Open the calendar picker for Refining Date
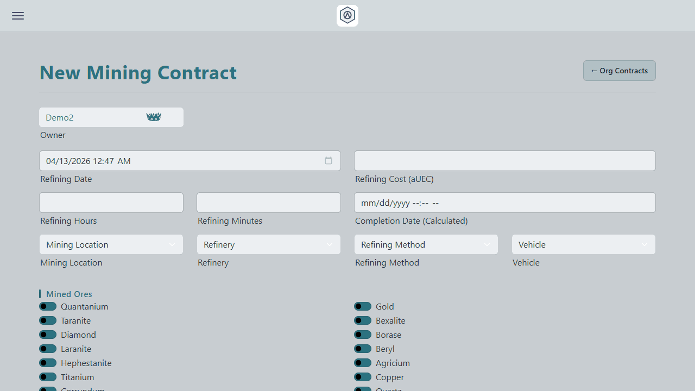The image size is (695, 391). (x=328, y=161)
